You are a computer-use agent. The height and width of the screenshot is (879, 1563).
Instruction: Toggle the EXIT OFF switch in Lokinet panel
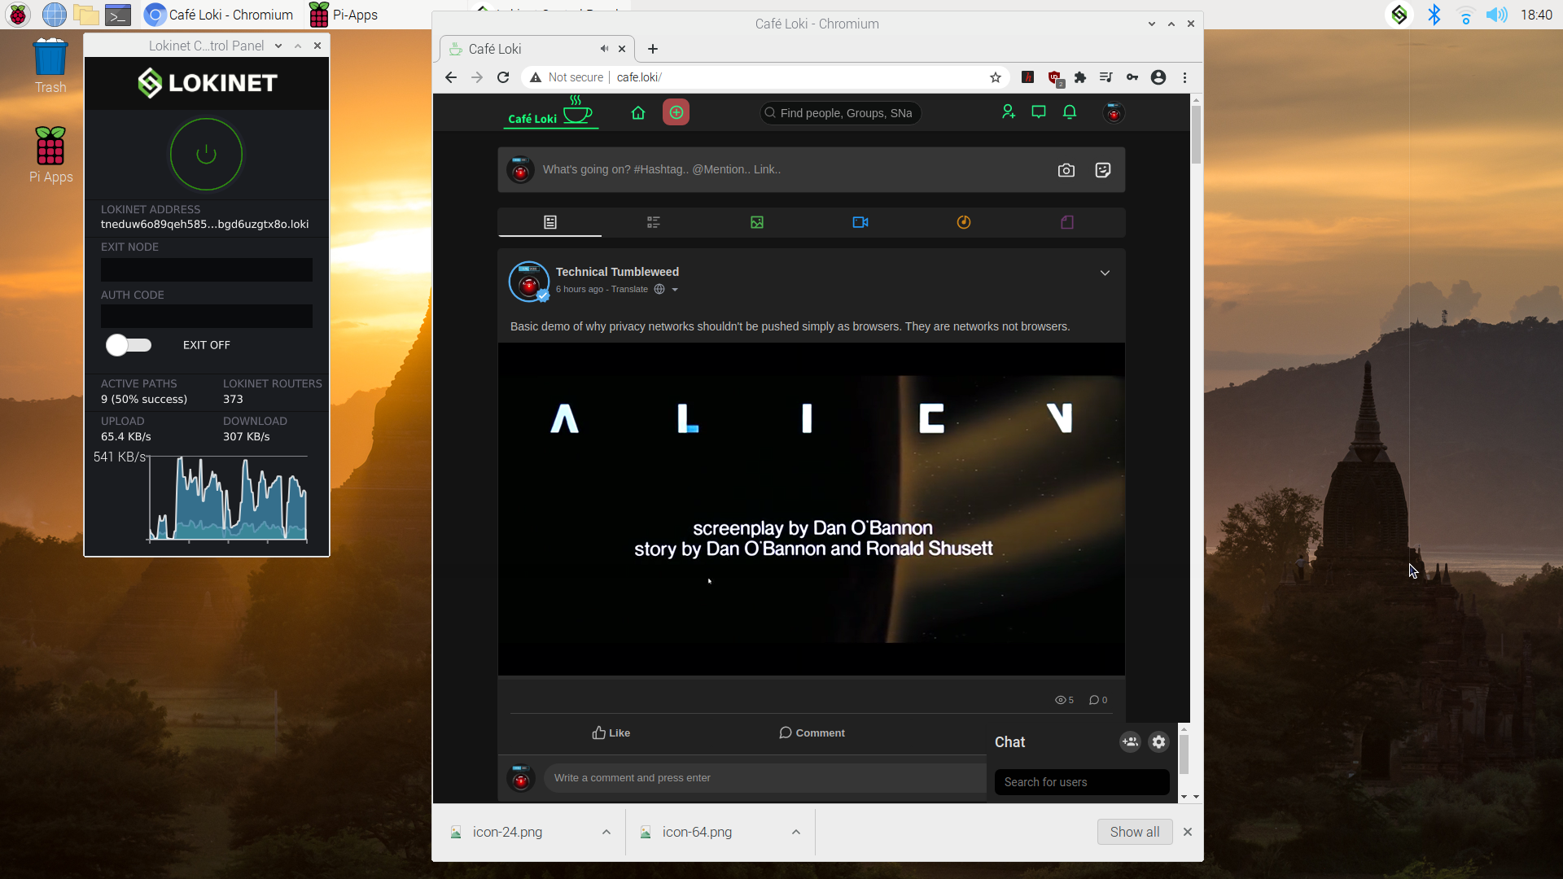128,345
